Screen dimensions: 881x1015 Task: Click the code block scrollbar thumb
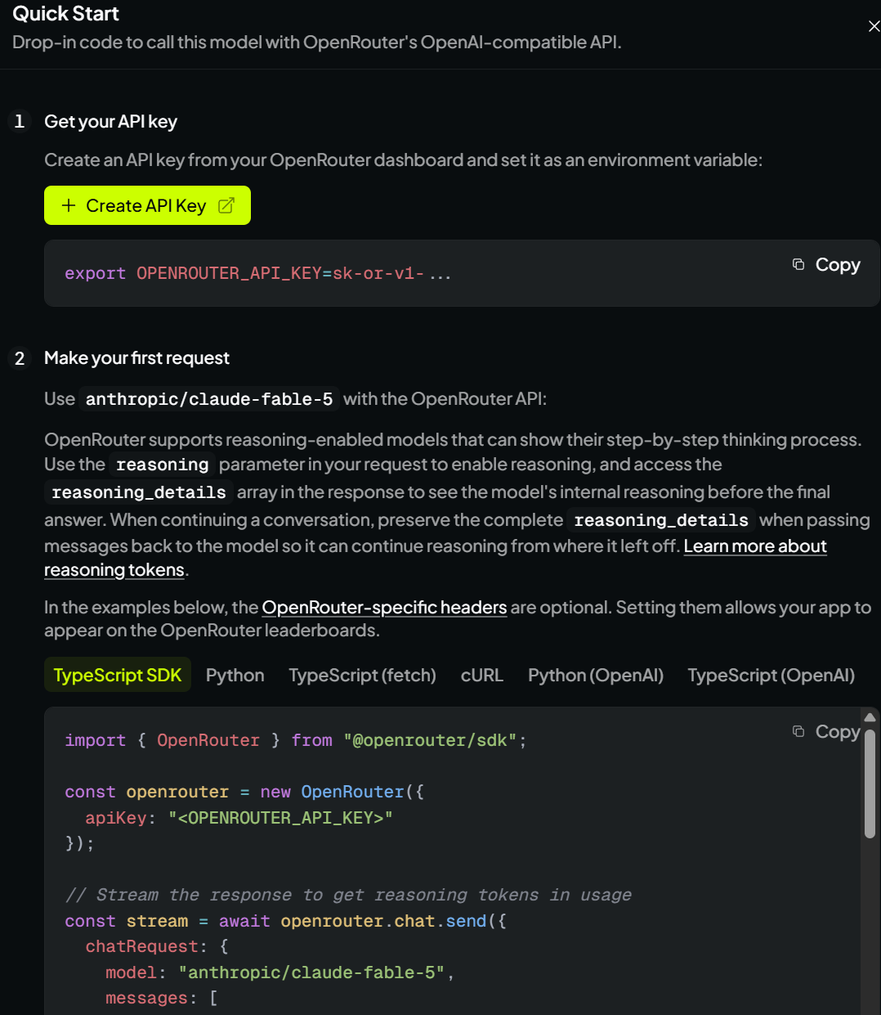tap(870, 784)
